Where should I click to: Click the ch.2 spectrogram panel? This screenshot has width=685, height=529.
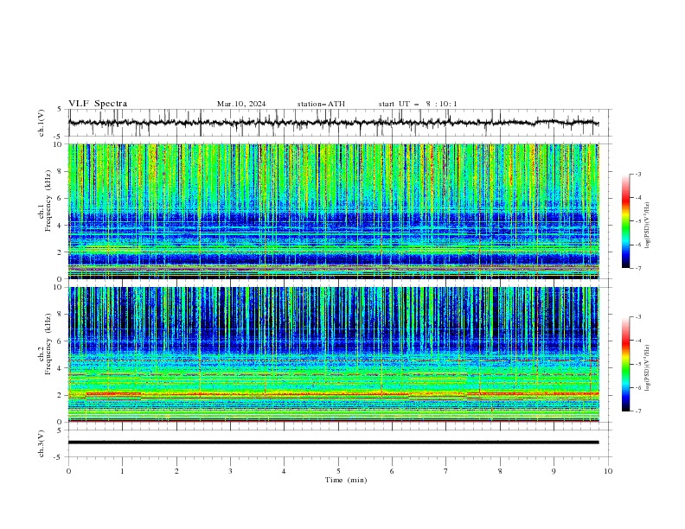click(333, 354)
